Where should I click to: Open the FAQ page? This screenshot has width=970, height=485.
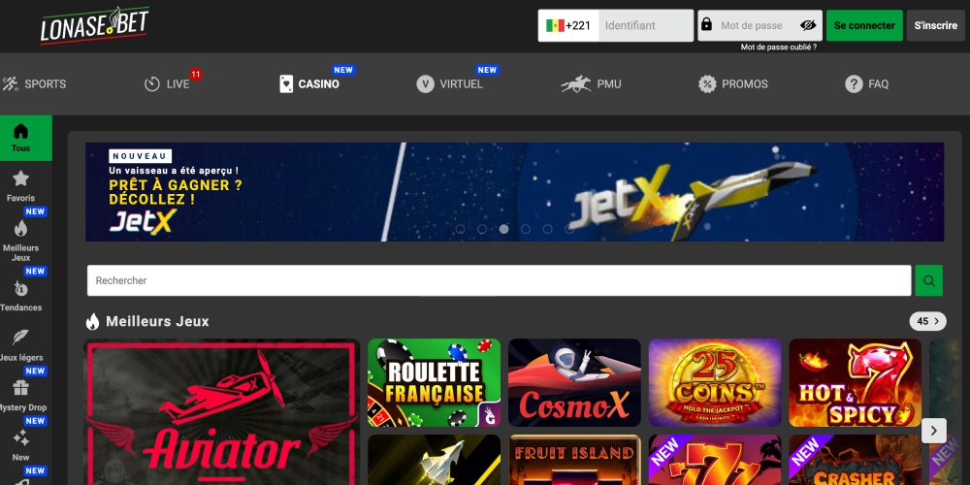(x=866, y=84)
